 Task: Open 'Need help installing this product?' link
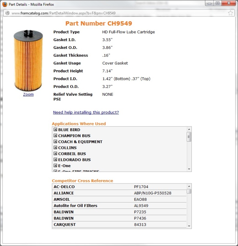pos(86,112)
